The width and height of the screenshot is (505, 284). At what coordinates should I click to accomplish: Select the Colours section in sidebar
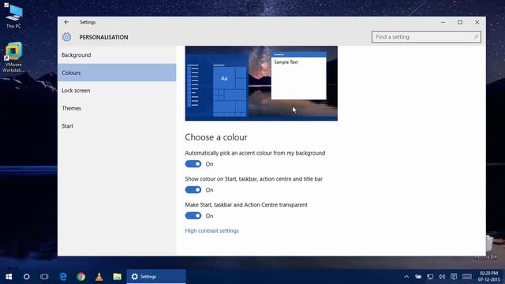[x=117, y=73]
